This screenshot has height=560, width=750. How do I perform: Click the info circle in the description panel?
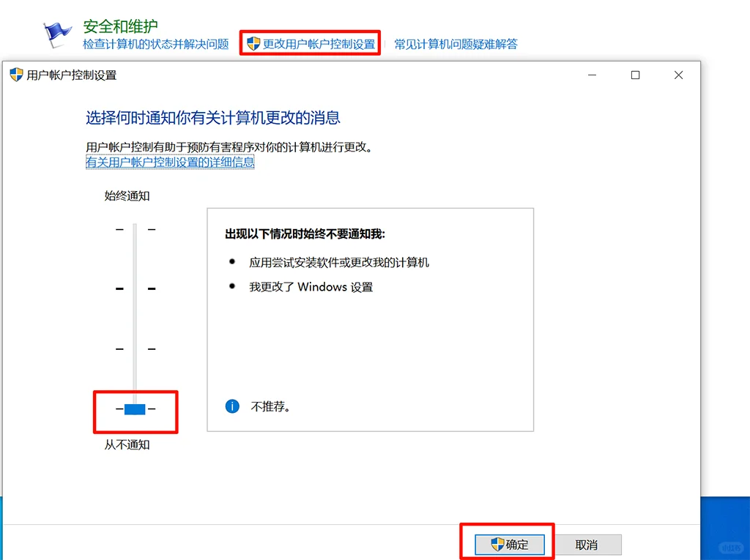(x=231, y=406)
